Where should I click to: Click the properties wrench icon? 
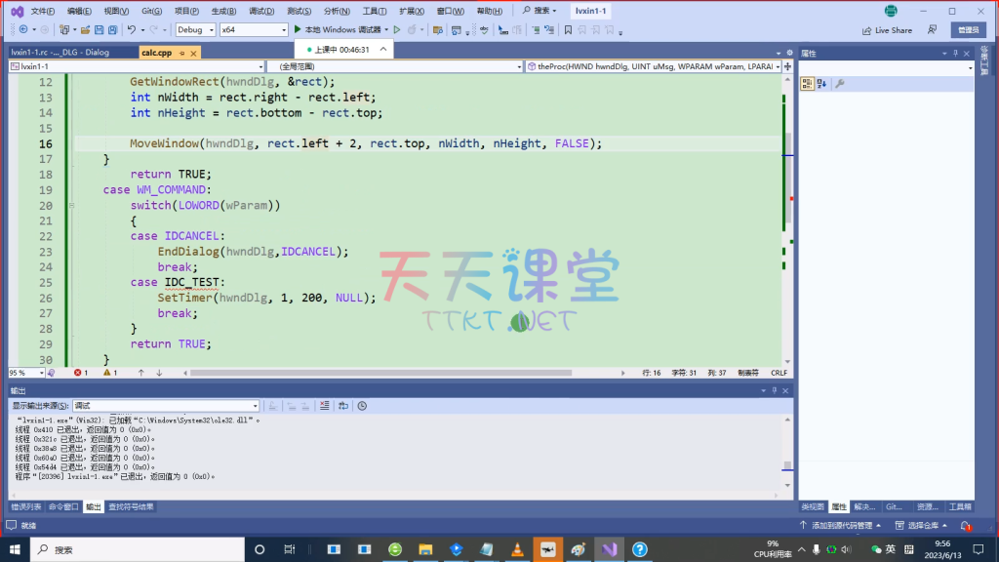coord(840,84)
